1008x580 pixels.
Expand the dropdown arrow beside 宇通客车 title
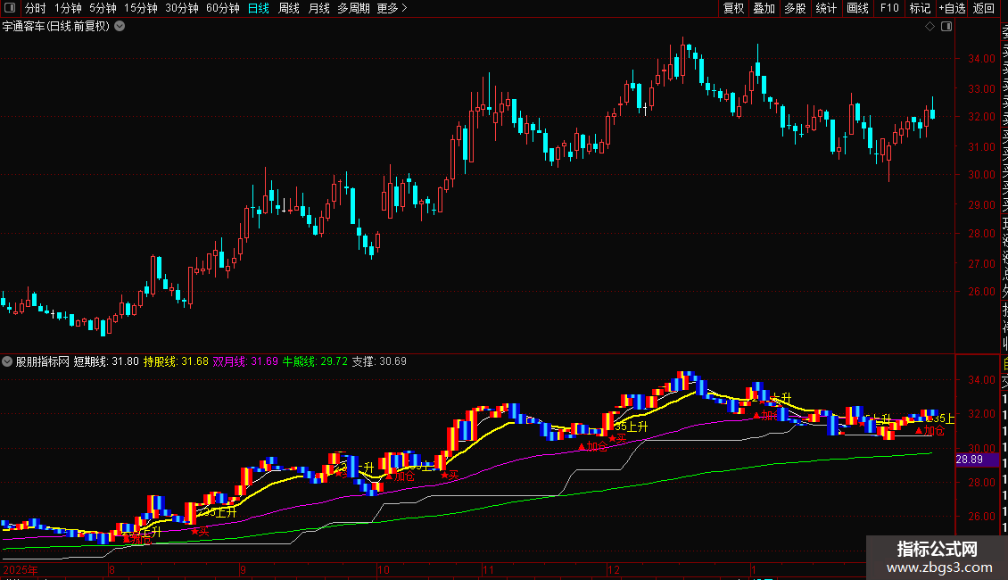click(x=120, y=26)
